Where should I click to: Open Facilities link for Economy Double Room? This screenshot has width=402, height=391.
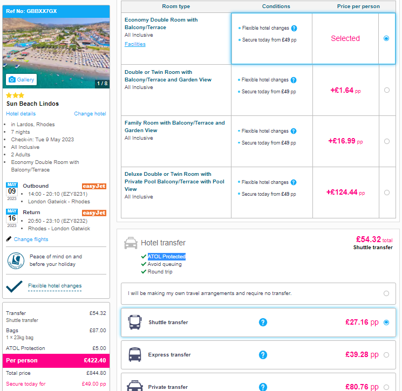coord(135,44)
